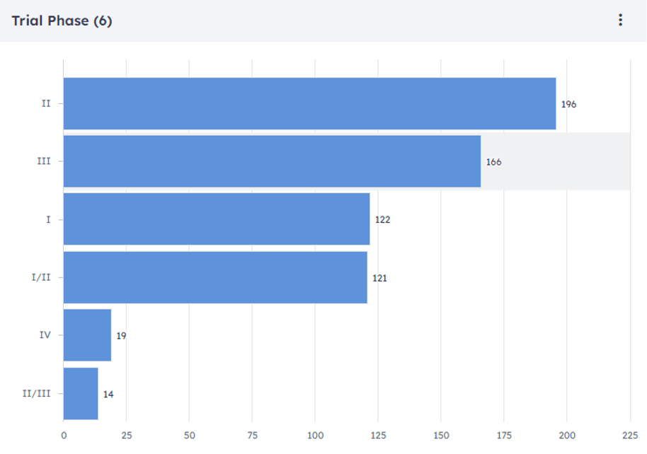
Task: Select the small Phase IV bar
Action: click(87, 335)
